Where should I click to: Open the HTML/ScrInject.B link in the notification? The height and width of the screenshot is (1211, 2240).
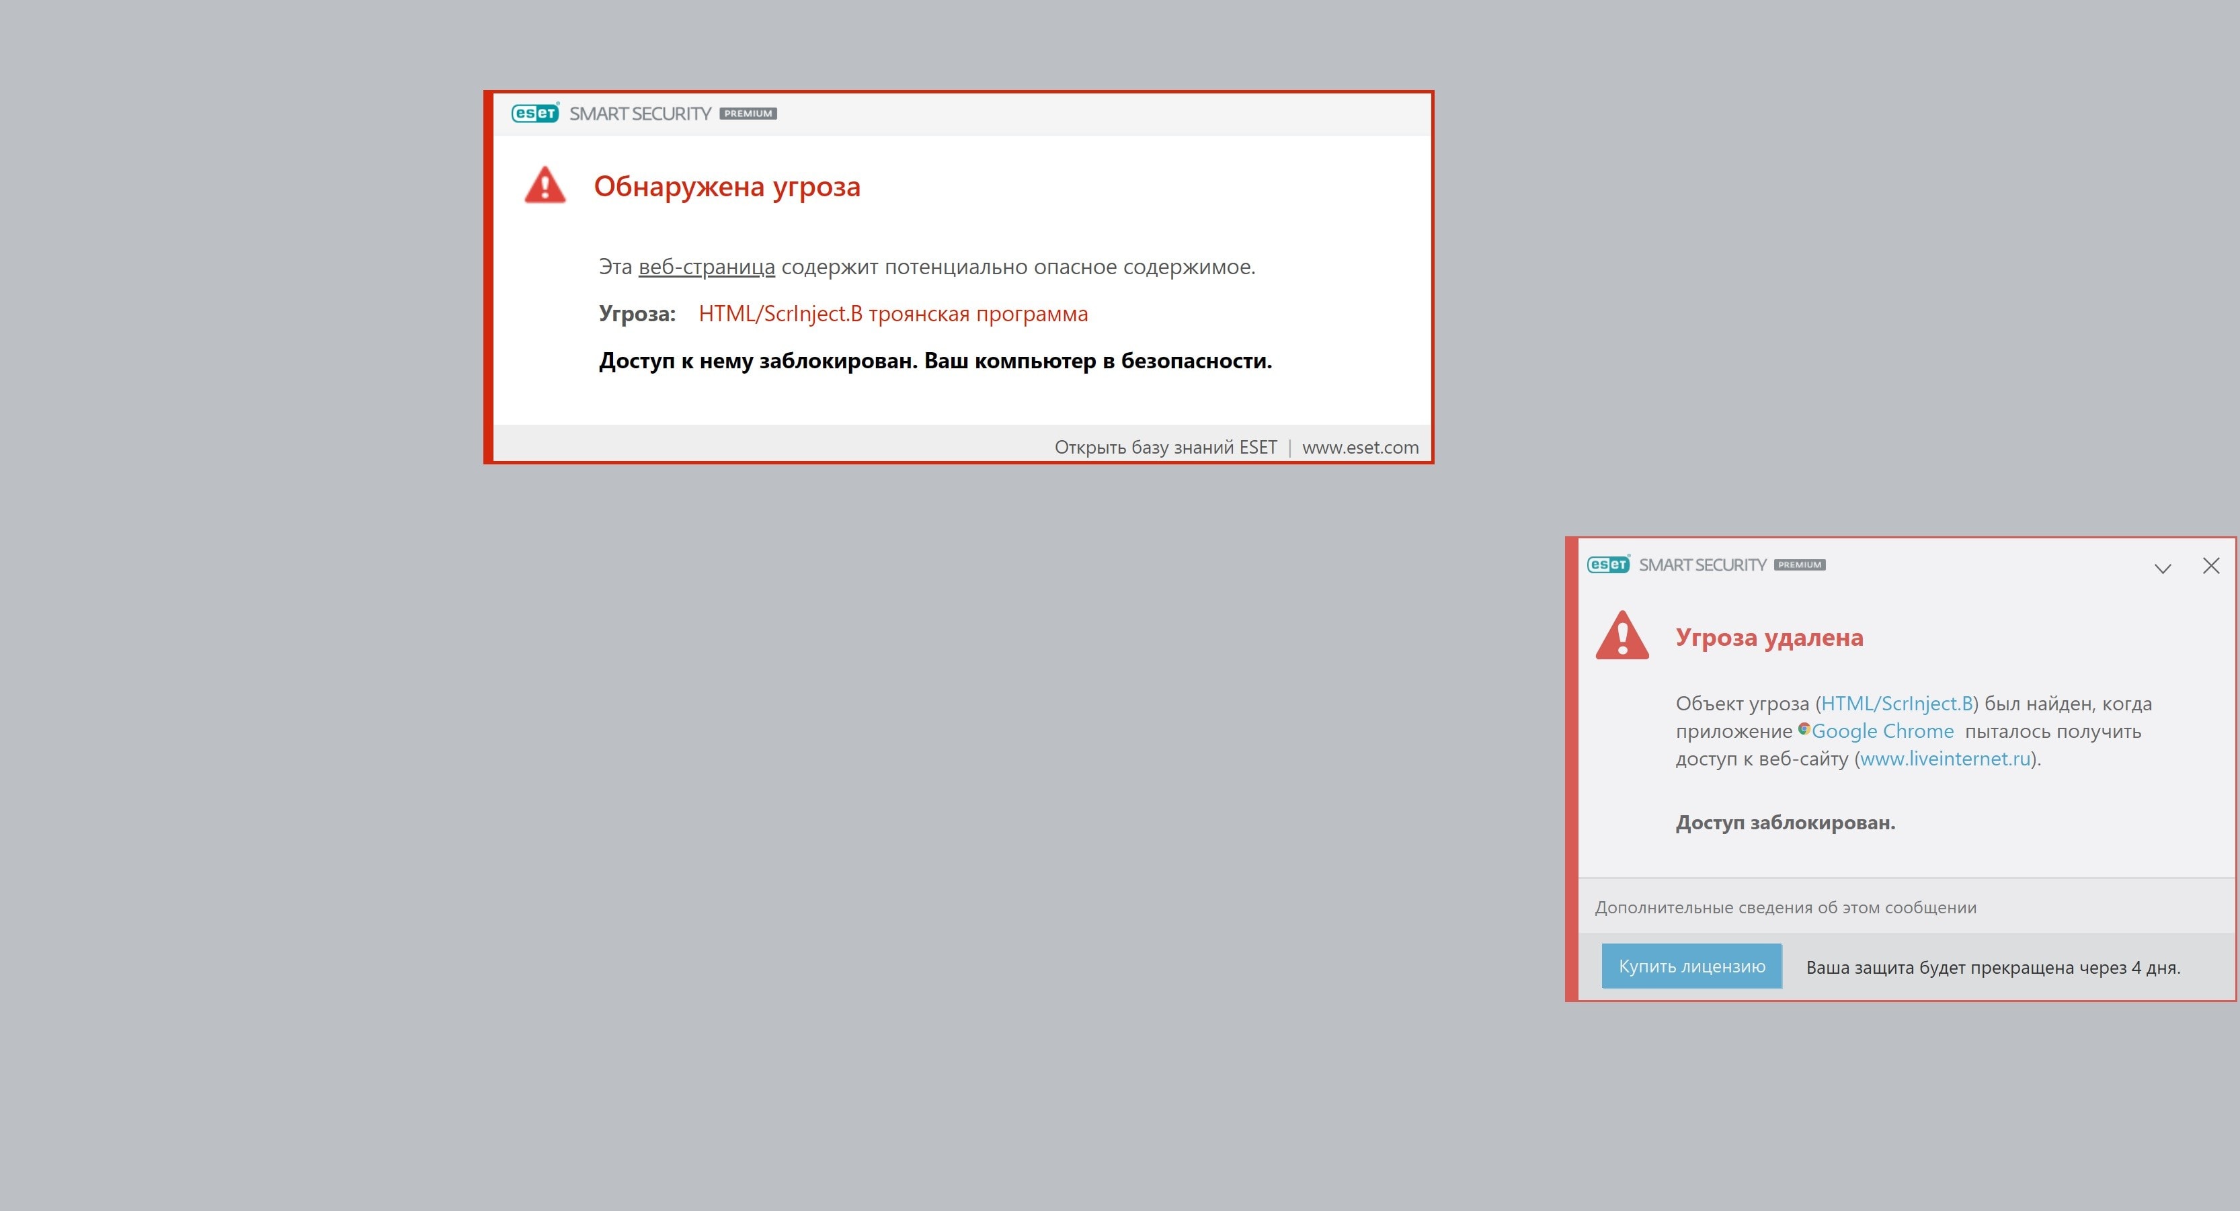click(x=1896, y=704)
